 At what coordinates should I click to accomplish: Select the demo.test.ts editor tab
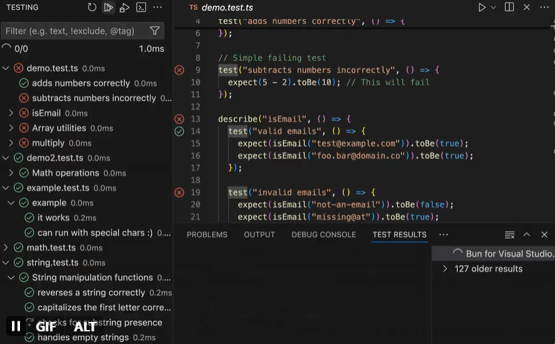(x=227, y=8)
